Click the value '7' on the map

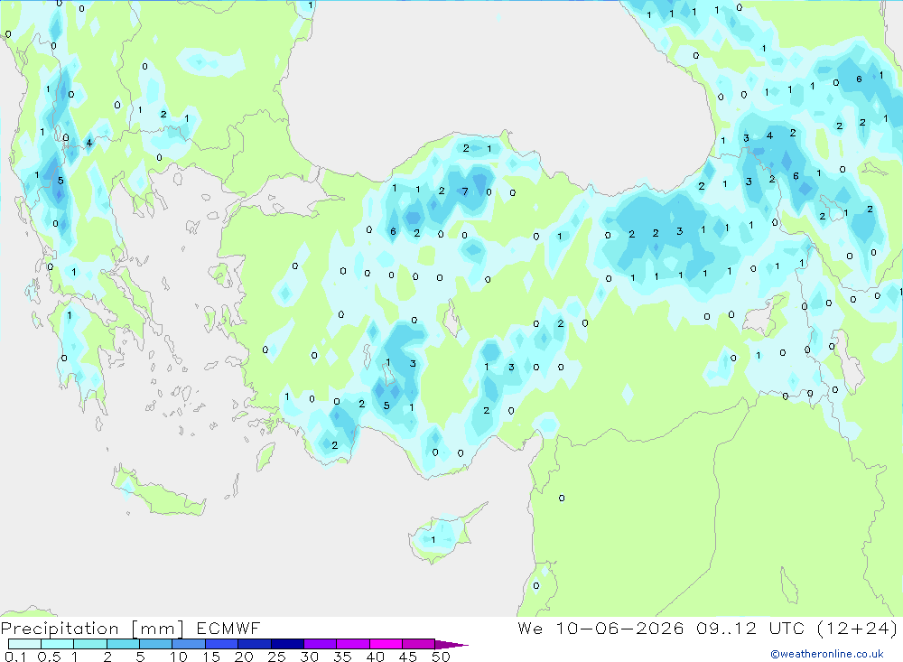(465, 191)
